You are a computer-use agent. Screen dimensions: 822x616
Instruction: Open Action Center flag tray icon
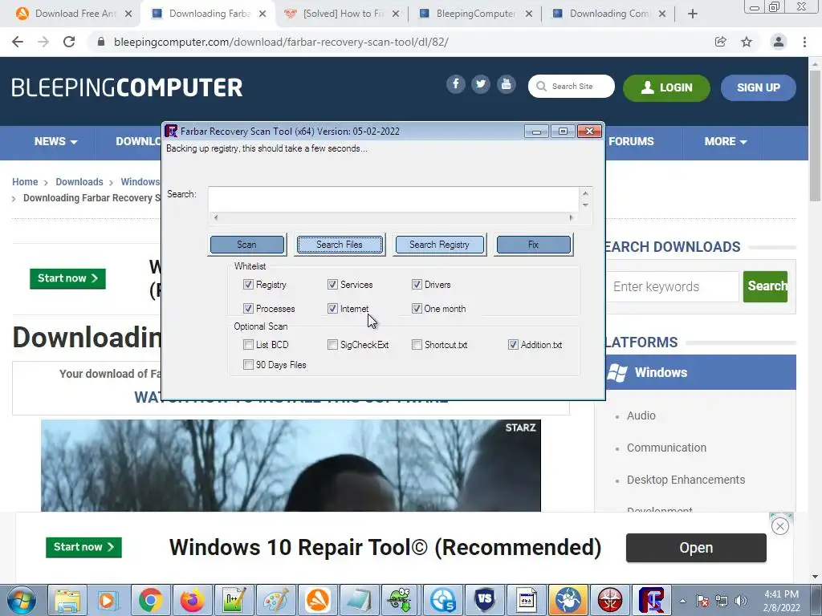(x=702, y=601)
